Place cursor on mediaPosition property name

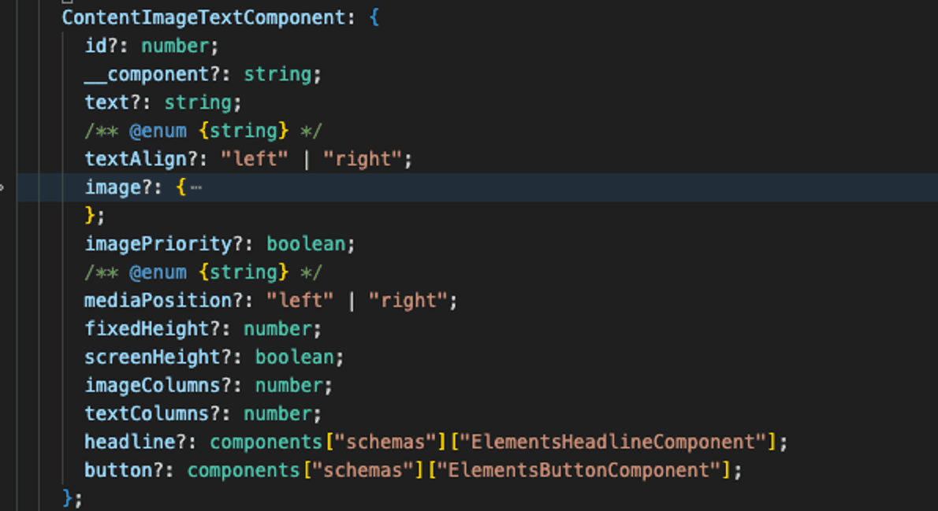158,301
